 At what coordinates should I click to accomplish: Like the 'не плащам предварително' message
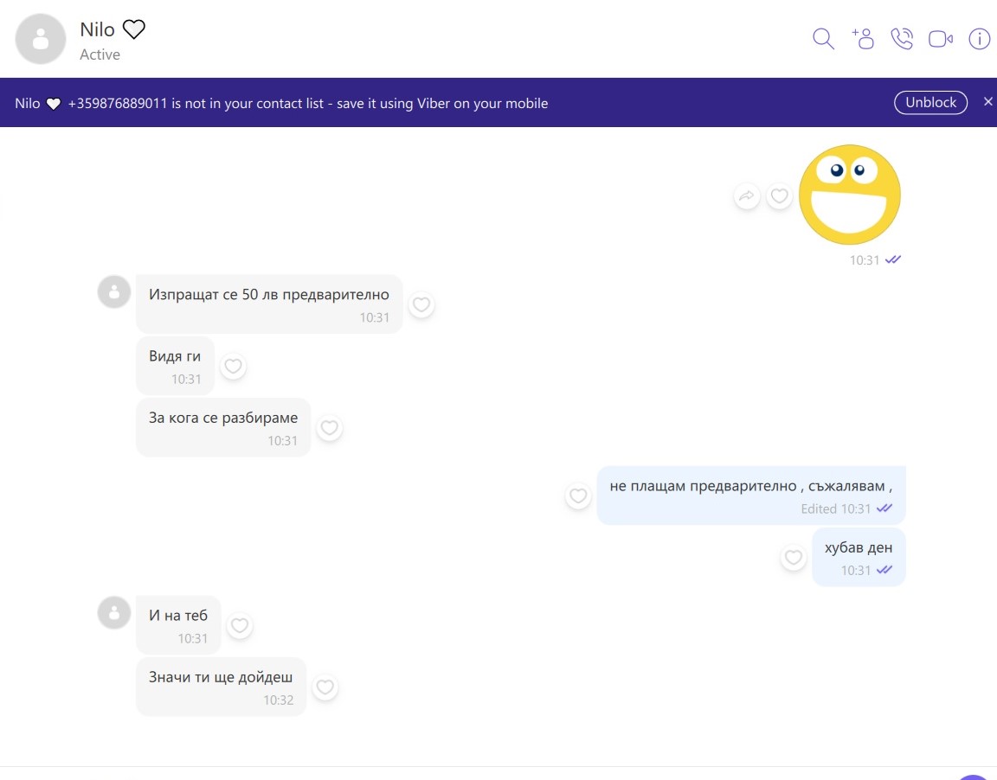(x=578, y=496)
